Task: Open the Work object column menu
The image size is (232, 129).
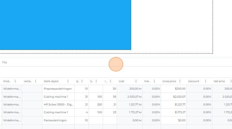Action: coord(68,81)
